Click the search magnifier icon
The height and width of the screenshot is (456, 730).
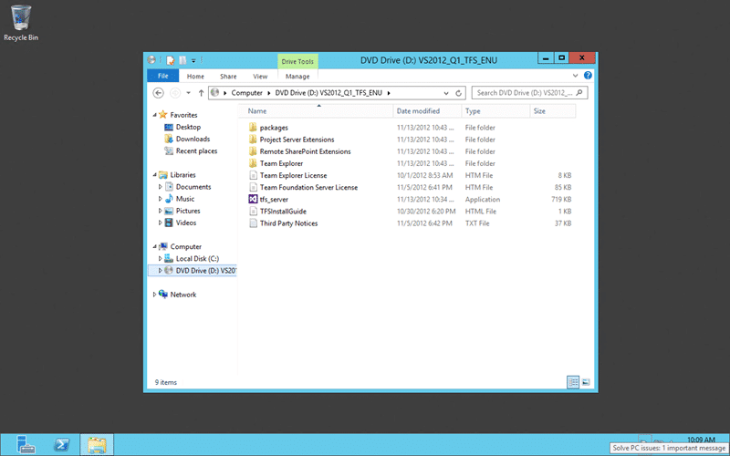tap(579, 93)
